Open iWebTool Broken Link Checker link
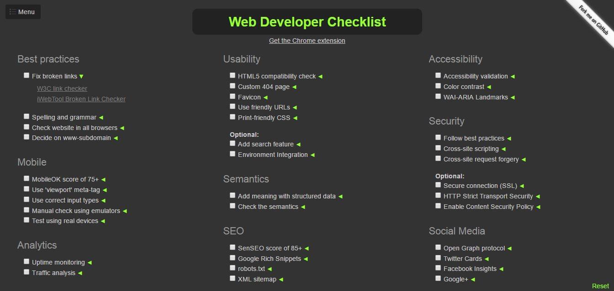Viewport: 614px width, 291px height. [81, 99]
